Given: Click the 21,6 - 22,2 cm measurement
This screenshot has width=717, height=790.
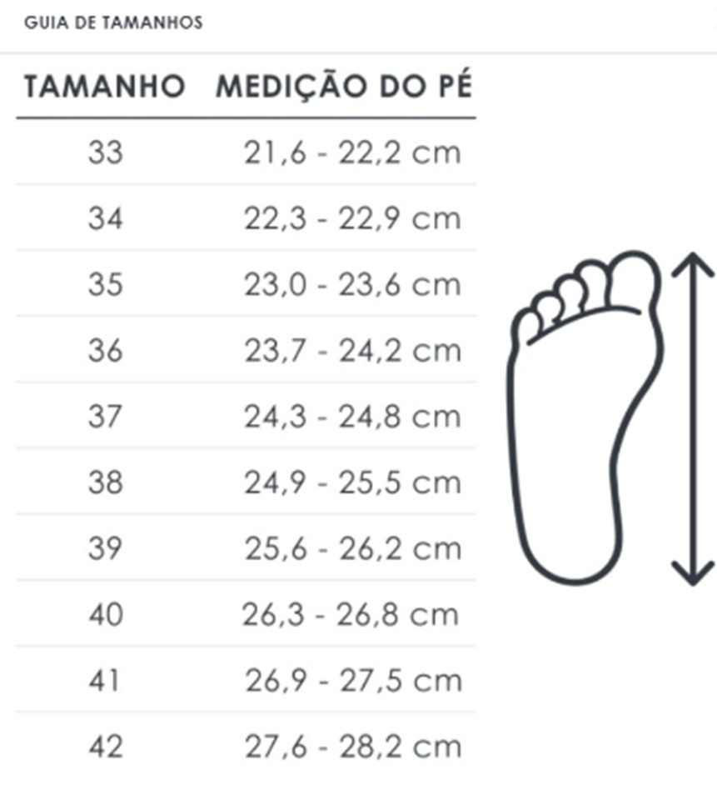Looking at the screenshot, I should [x=352, y=152].
